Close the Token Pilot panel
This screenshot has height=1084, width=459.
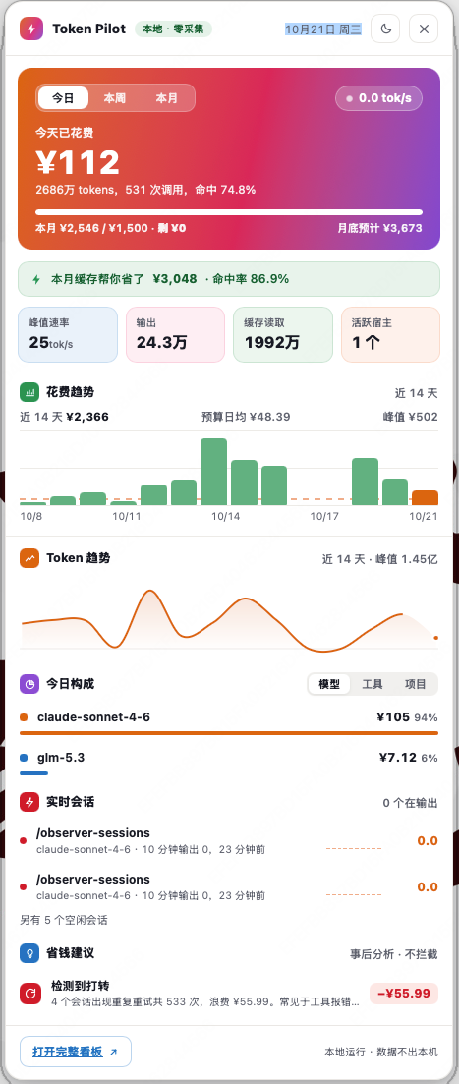(424, 29)
